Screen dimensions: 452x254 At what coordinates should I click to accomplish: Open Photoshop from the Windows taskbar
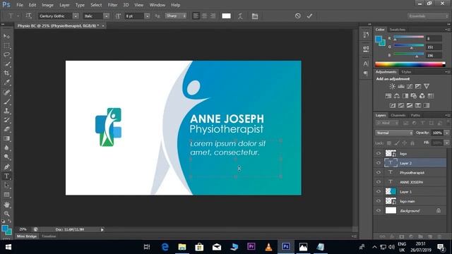(285, 247)
